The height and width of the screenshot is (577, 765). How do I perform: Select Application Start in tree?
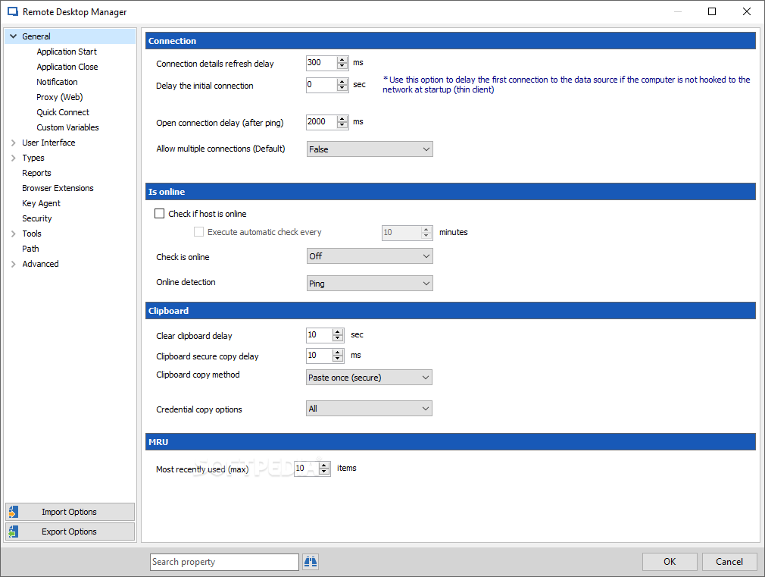pos(67,52)
